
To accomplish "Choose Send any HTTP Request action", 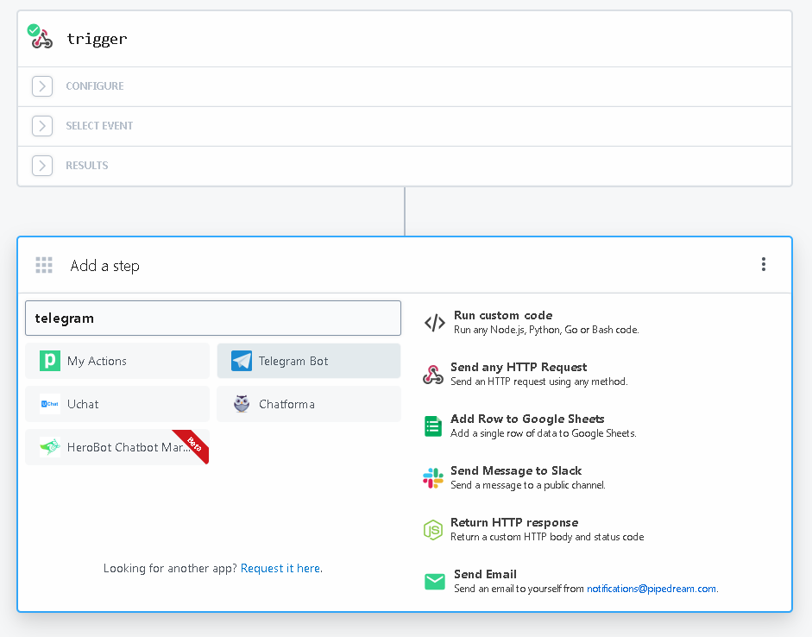I will pos(519,367).
